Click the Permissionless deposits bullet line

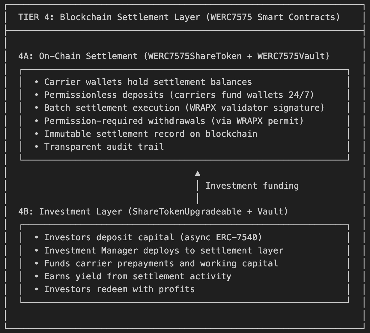coord(179,95)
